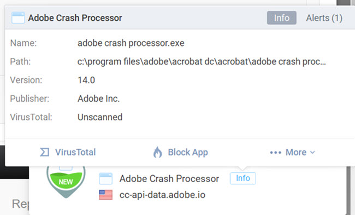The image size is (355, 215).
Task: Click the app window icon in popup header
Action: click(x=18, y=18)
